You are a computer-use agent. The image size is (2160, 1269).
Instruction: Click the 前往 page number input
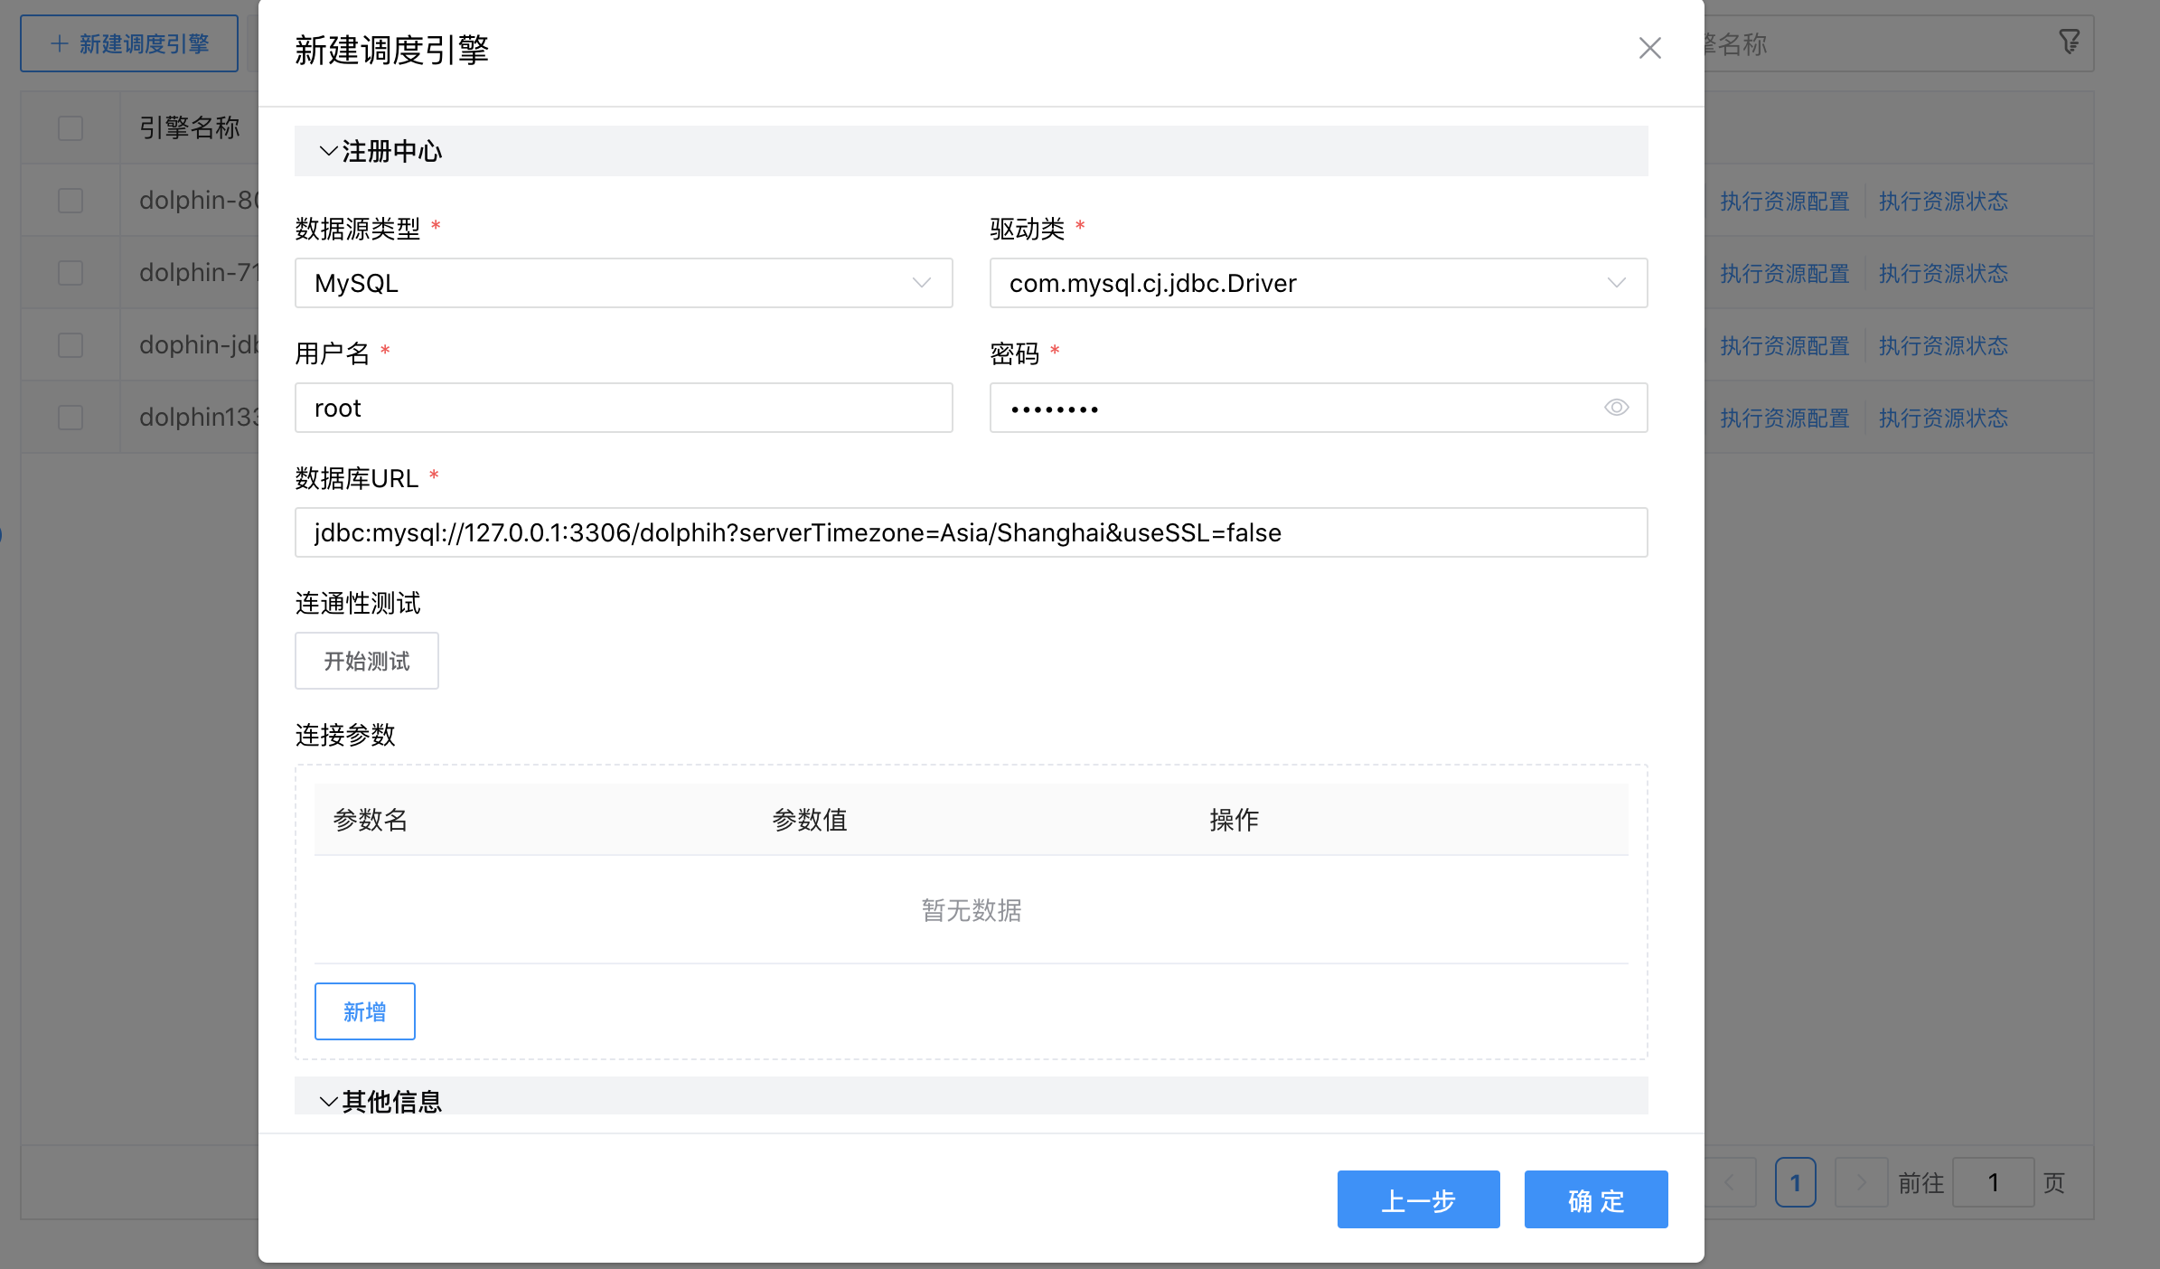point(1993,1182)
